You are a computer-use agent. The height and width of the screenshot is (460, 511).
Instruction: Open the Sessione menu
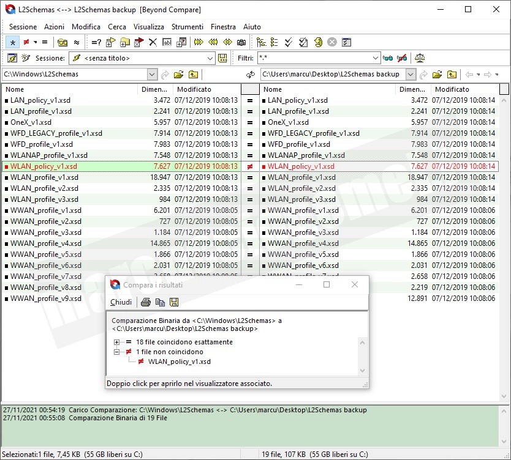point(23,27)
